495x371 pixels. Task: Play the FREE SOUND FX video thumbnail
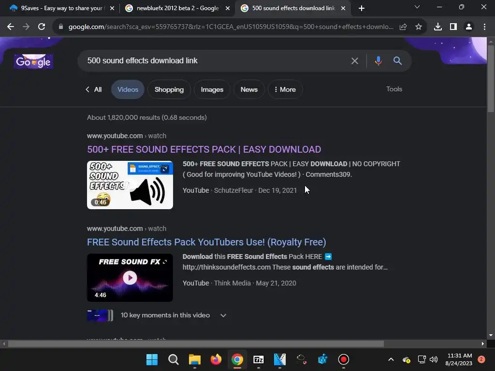pos(130,278)
